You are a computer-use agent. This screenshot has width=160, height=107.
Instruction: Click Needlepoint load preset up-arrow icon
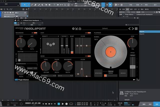80,29
